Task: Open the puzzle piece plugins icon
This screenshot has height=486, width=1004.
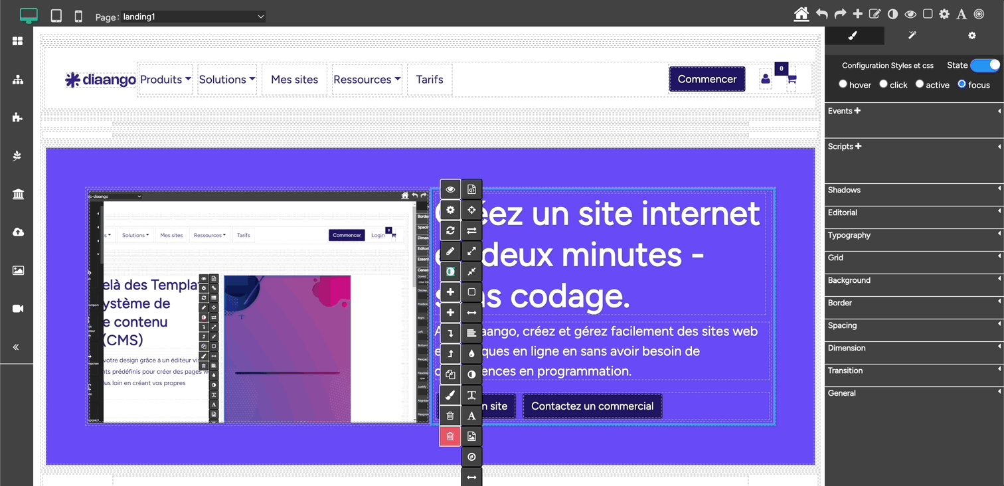Action: (x=18, y=118)
